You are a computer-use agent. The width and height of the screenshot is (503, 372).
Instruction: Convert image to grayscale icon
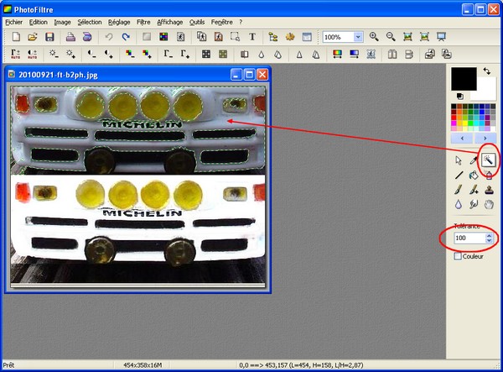[206, 54]
